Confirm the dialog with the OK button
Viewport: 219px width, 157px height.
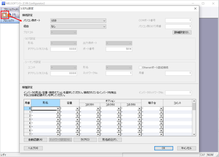tap(164, 148)
